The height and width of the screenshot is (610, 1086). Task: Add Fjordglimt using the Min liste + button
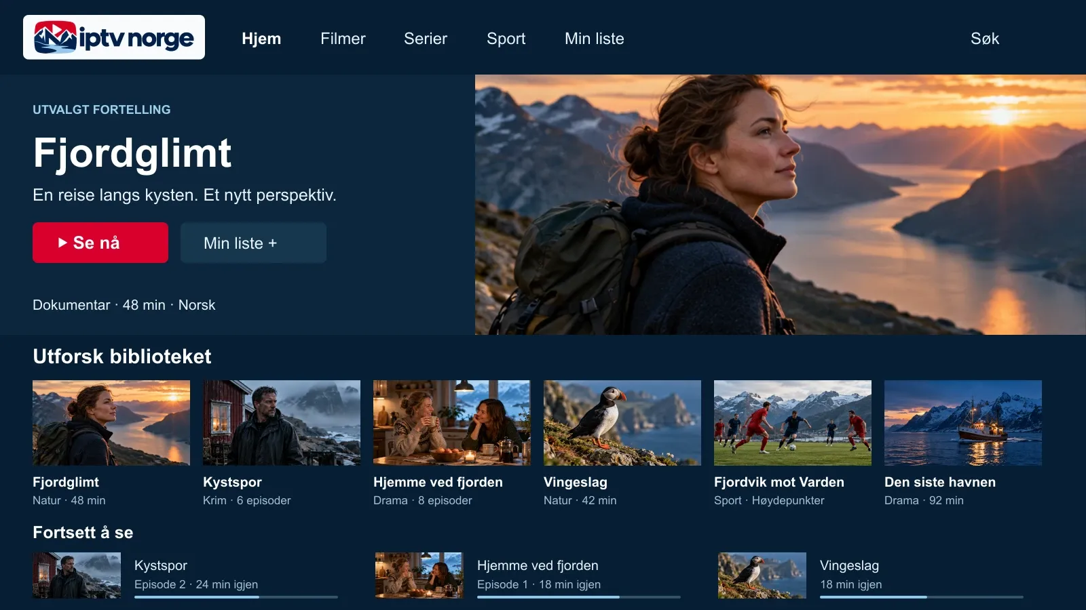tap(253, 243)
